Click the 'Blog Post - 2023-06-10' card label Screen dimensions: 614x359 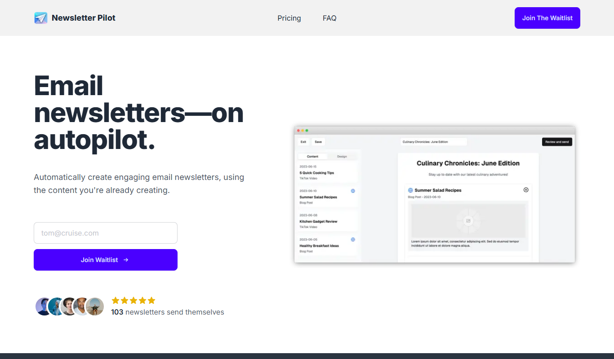(424, 197)
